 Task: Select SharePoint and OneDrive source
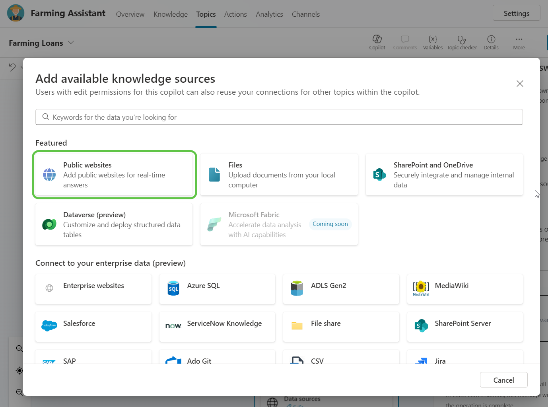(444, 175)
